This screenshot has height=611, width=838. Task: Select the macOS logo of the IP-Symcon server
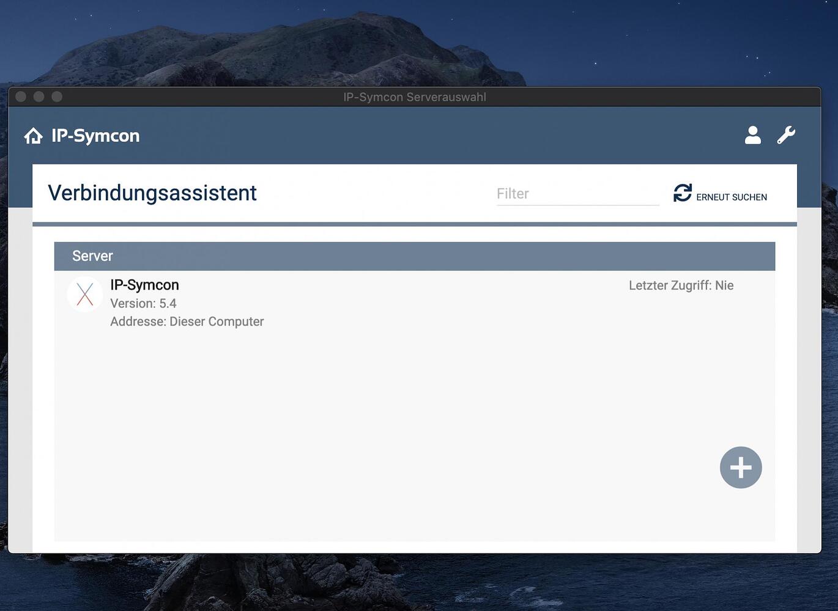[85, 294]
